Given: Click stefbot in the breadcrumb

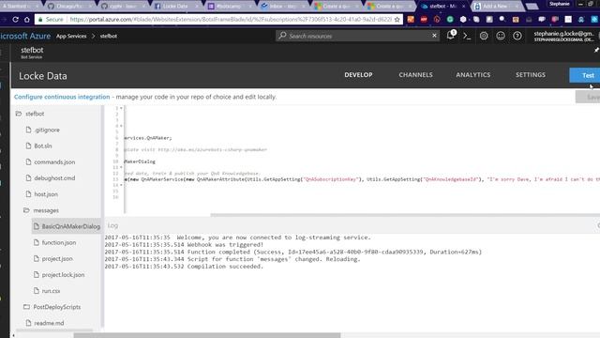Looking at the screenshot, I should click(109, 36).
